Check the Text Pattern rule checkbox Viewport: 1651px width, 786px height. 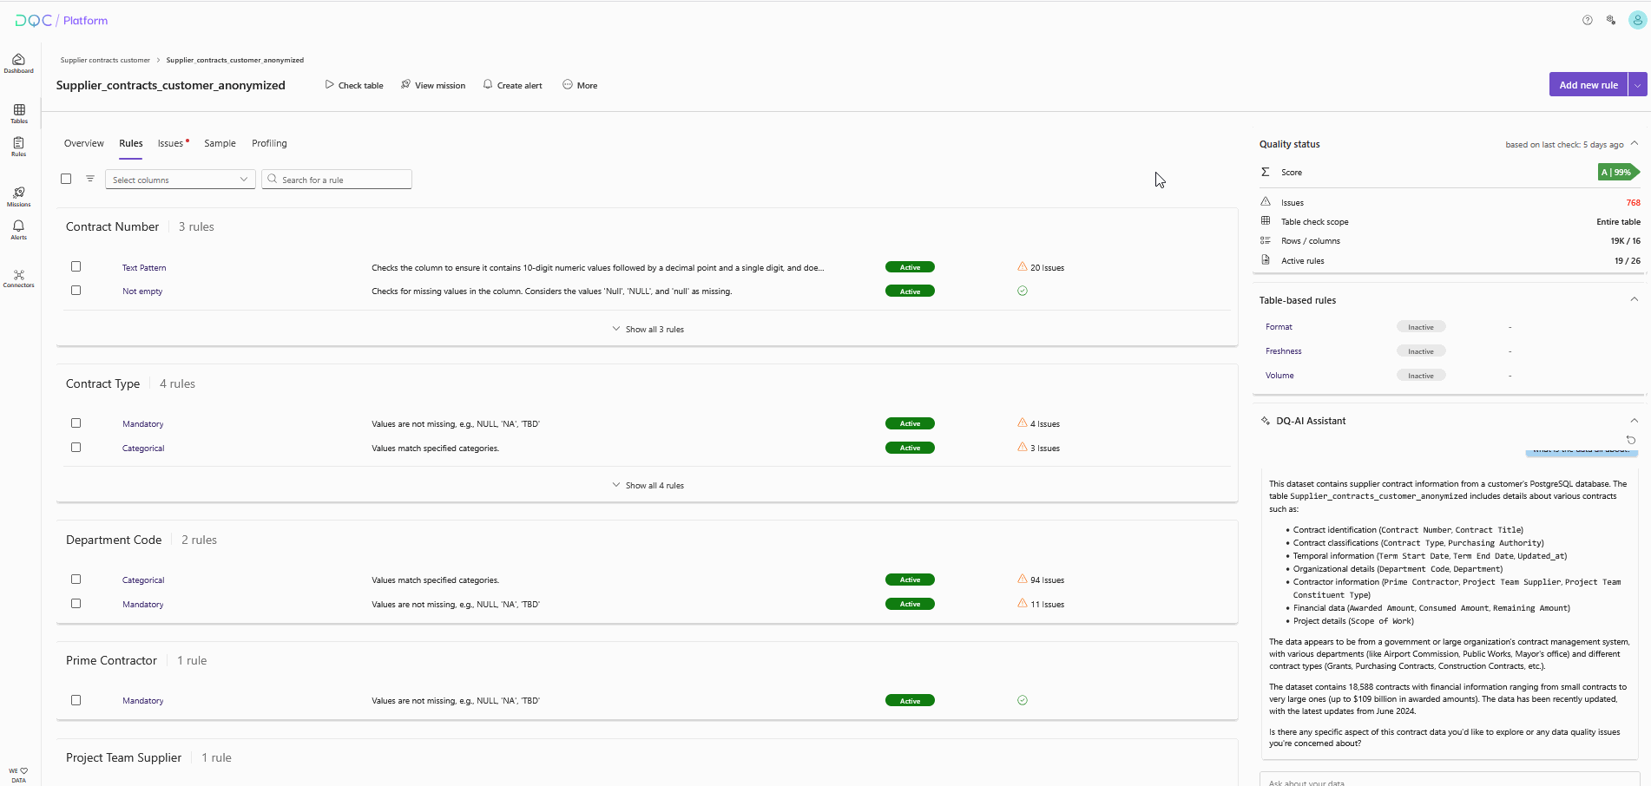(76, 267)
